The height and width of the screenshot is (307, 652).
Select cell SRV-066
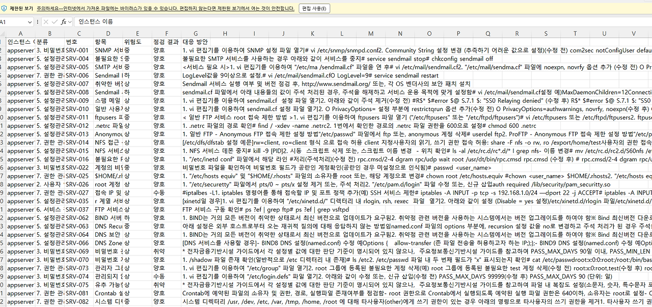[x=79, y=243]
